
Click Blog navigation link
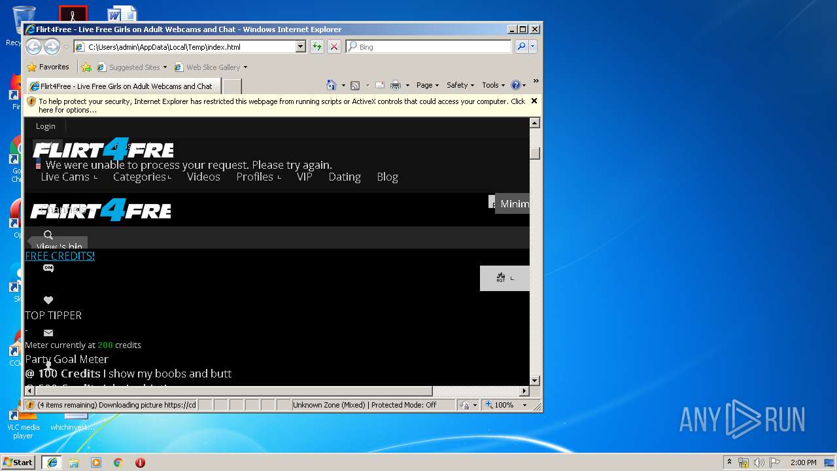387,177
